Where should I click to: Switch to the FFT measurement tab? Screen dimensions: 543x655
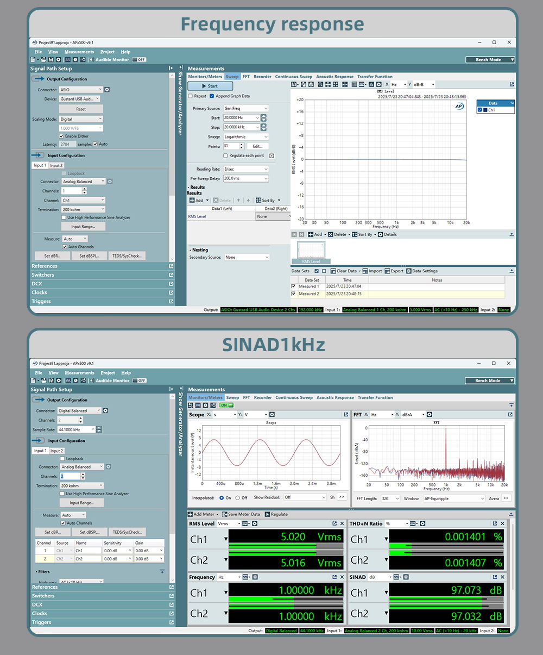point(247,76)
